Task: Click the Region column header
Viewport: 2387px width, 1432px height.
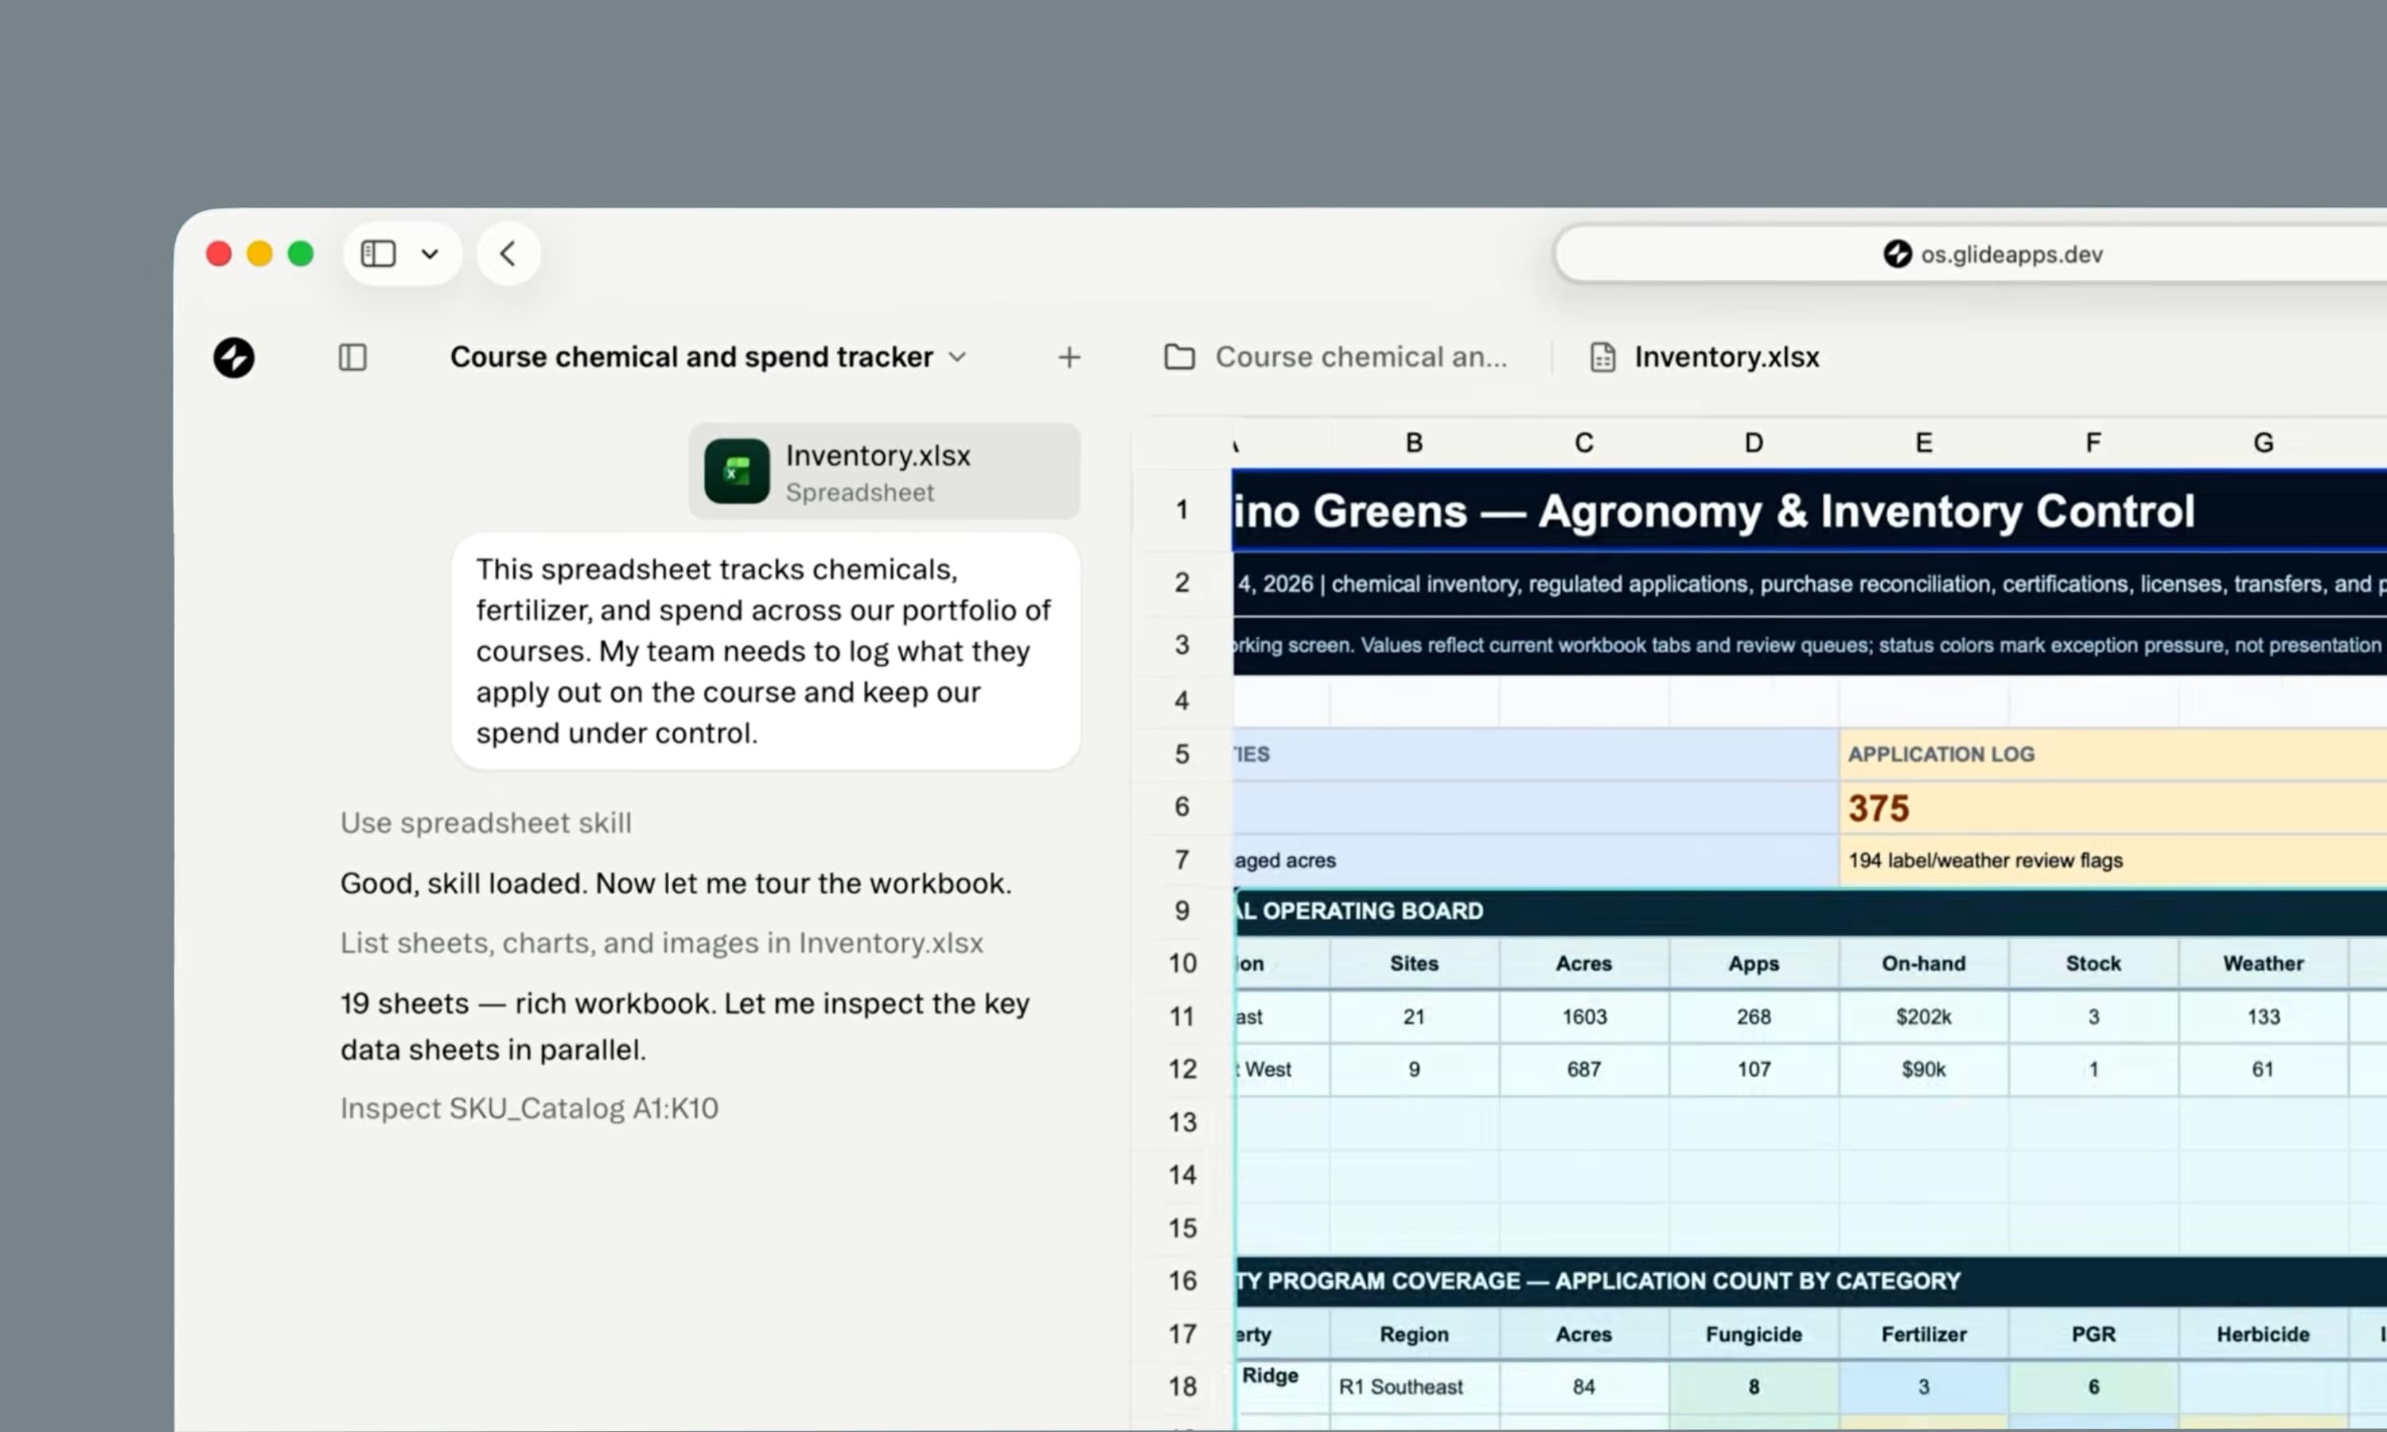Action: coord(1415,1333)
